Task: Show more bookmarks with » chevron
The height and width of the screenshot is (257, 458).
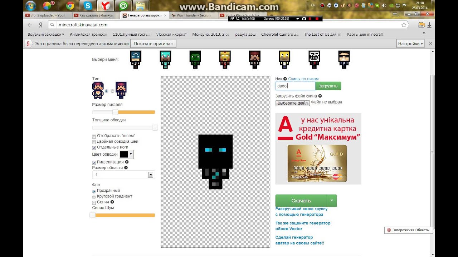Action: [x=424, y=33]
